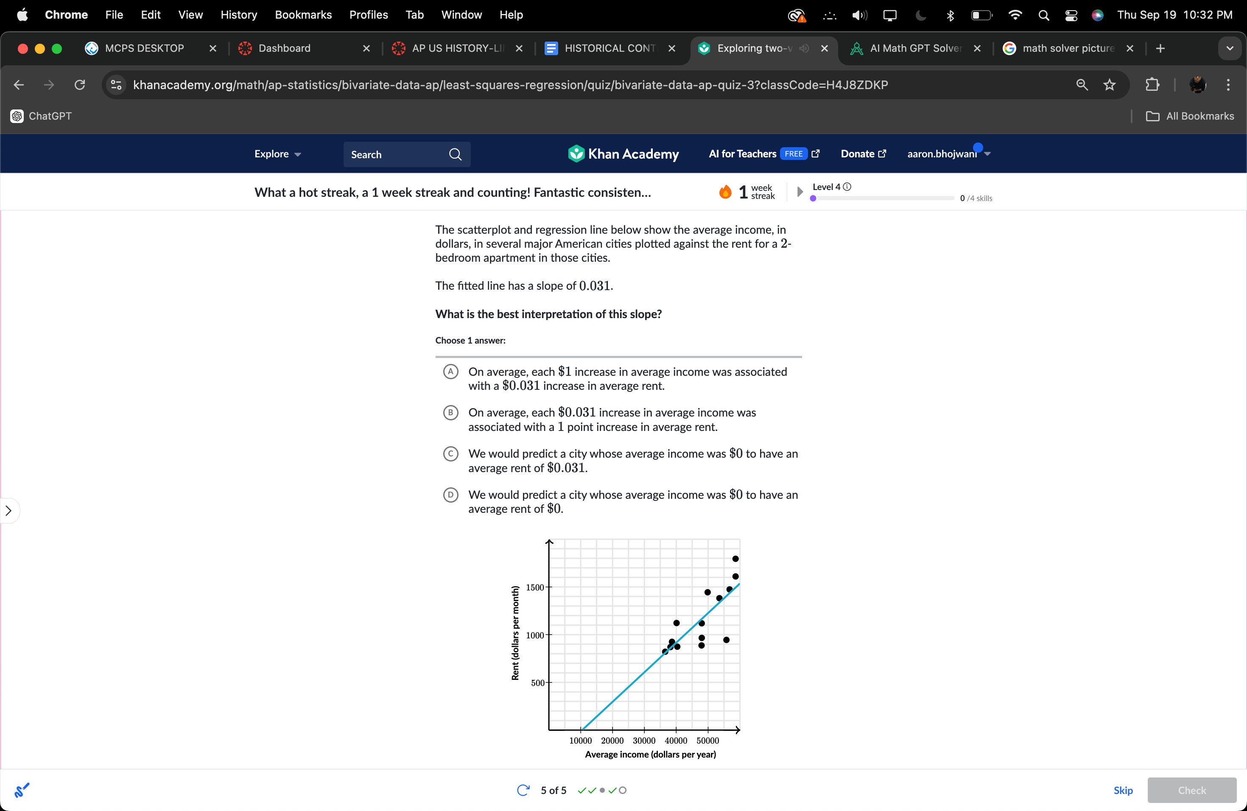
Task: Open the tab search dropdown arrow
Action: point(1230,48)
